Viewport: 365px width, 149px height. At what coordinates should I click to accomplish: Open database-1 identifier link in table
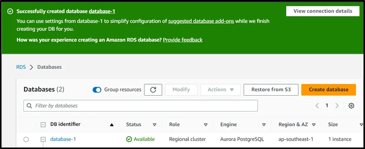click(x=63, y=139)
